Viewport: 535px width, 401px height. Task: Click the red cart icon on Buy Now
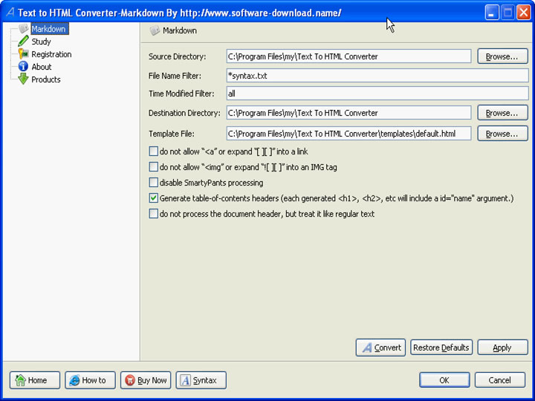point(130,380)
